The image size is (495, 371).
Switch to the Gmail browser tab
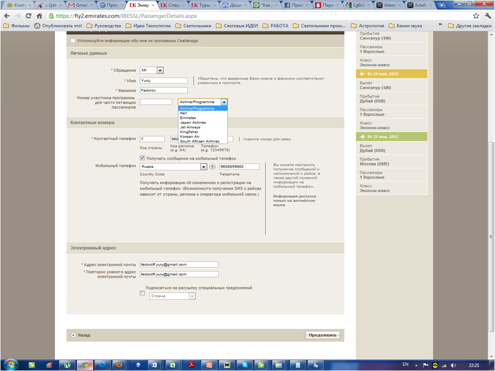tap(81, 5)
